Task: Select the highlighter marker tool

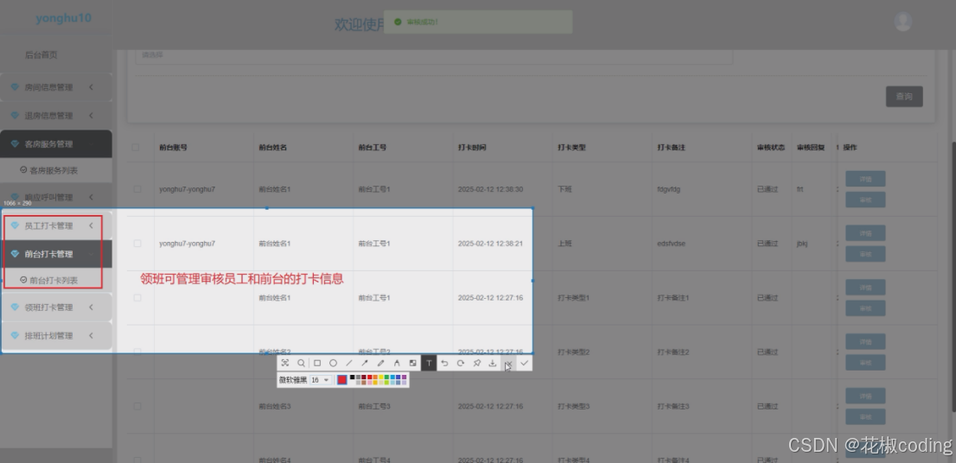Action: [x=396, y=363]
